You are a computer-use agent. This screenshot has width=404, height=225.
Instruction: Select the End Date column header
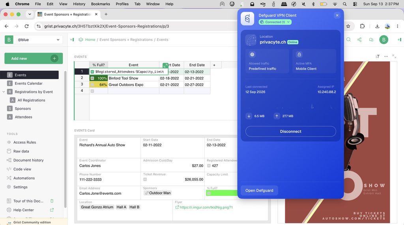(x=197, y=65)
